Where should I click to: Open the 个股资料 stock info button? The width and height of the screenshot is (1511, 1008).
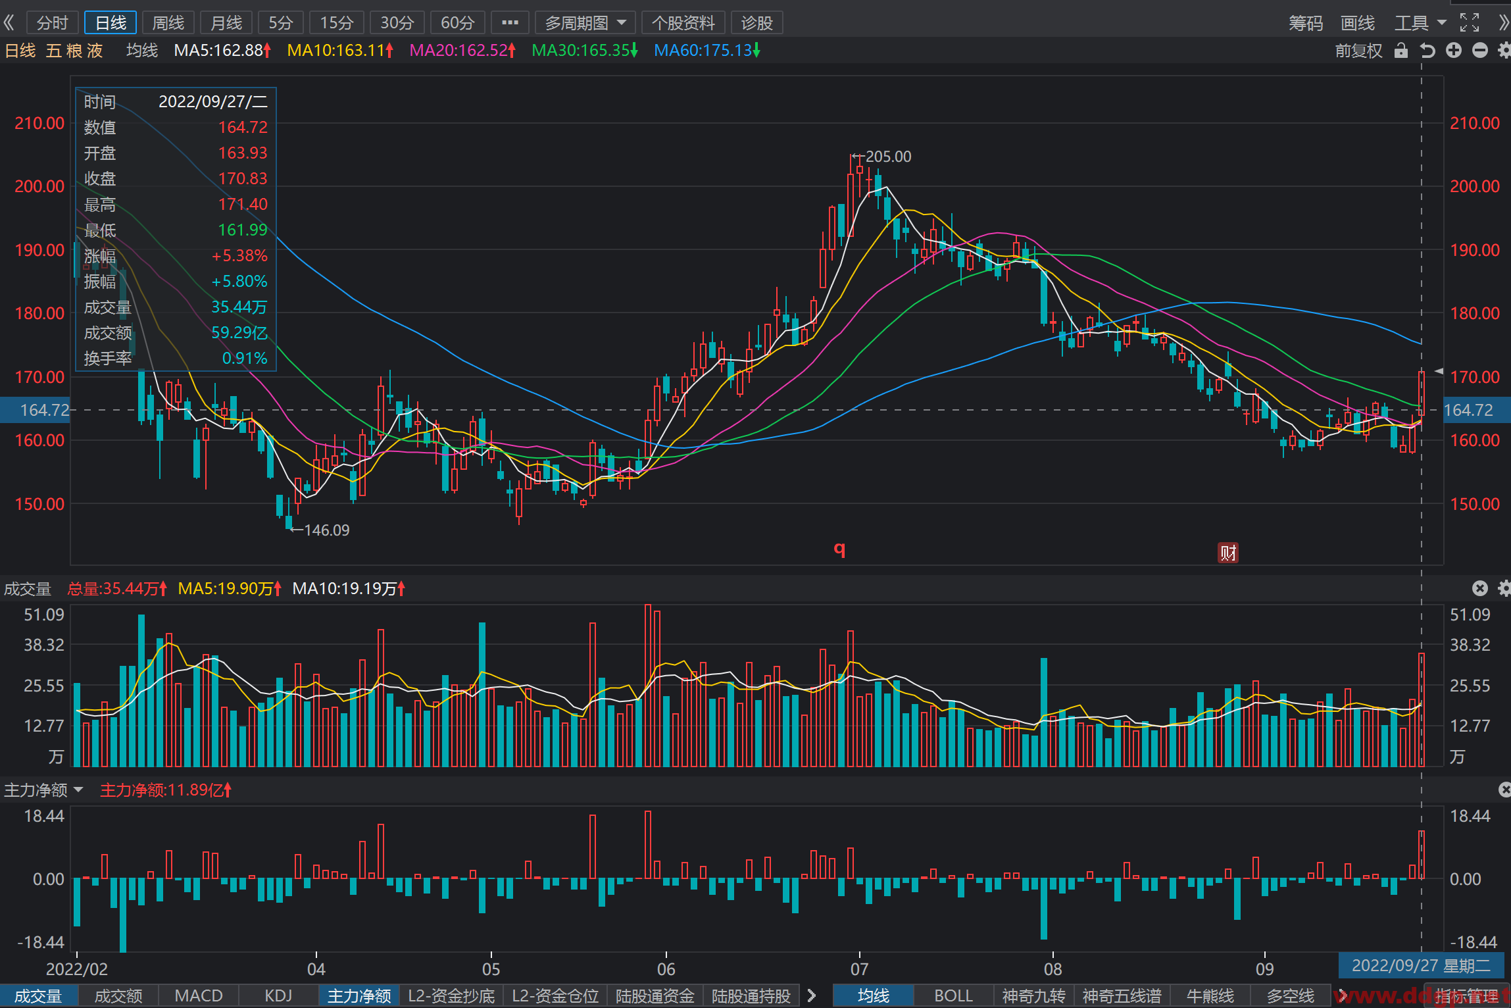tap(683, 23)
